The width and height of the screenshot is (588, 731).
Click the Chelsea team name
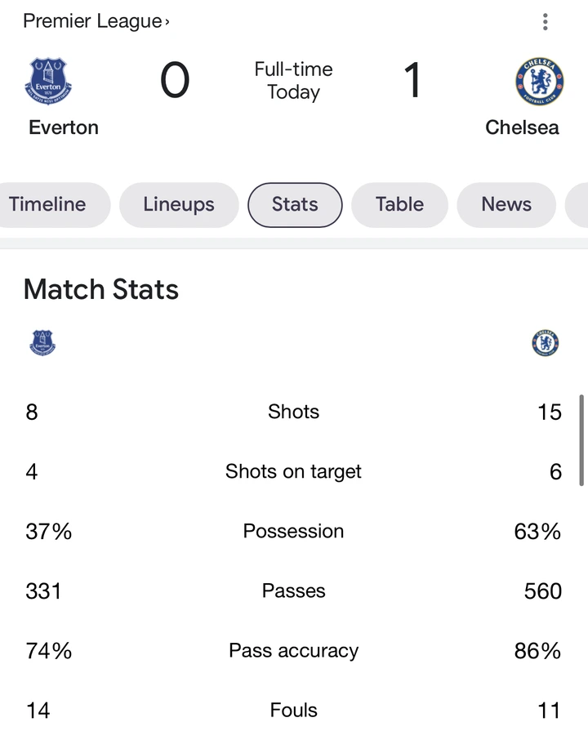(522, 127)
